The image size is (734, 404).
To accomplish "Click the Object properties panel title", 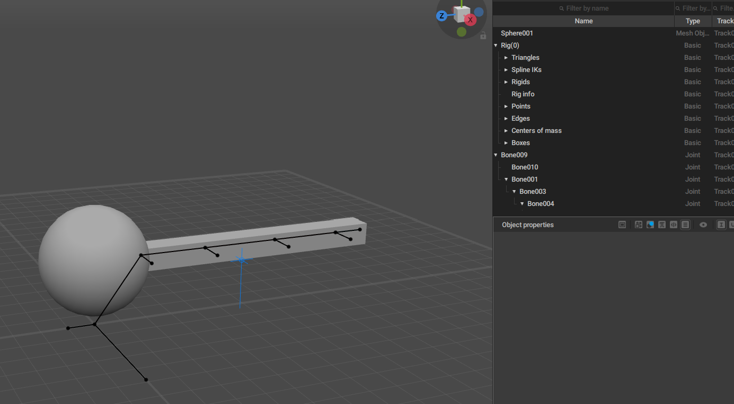I will click(527, 225).
